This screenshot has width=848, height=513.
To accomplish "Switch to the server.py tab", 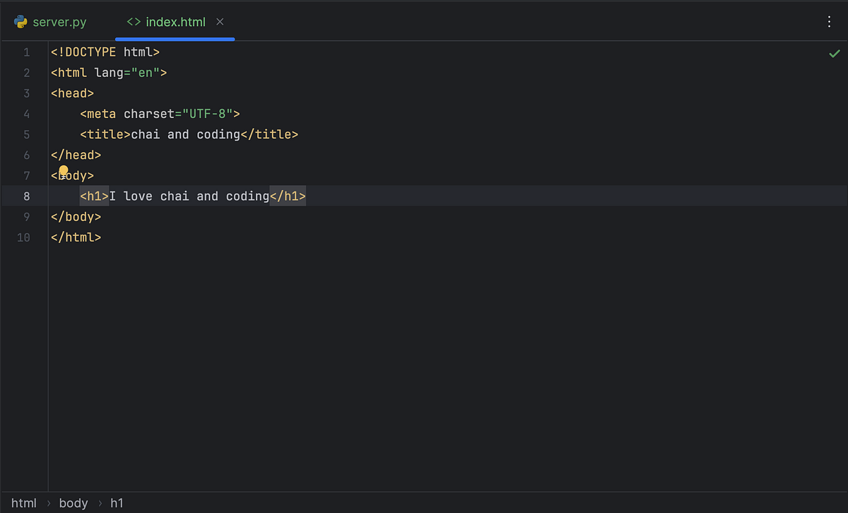I will (59, 22).
